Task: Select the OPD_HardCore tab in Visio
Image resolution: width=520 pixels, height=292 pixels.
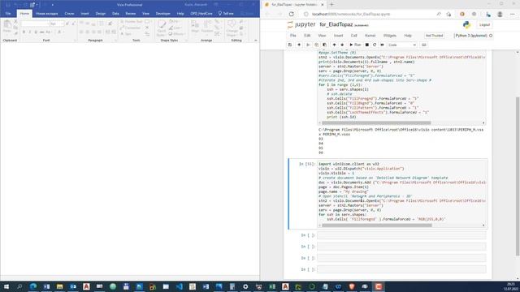Action: click(201, 14)
